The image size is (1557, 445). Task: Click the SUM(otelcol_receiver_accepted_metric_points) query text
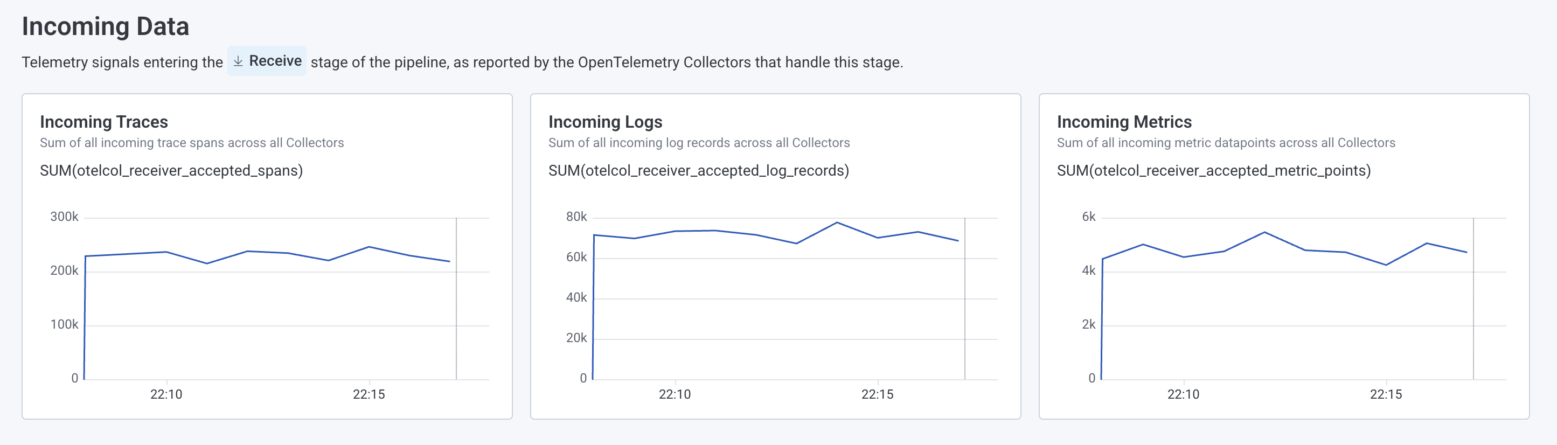(x=1214, y=170)
